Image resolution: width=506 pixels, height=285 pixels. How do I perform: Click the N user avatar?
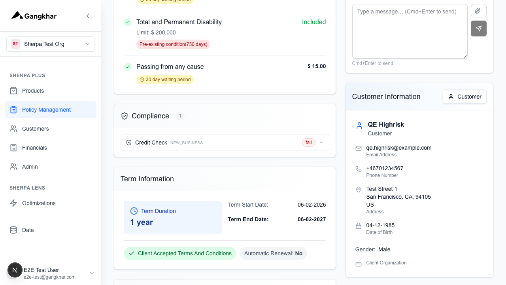coord(15,270)
